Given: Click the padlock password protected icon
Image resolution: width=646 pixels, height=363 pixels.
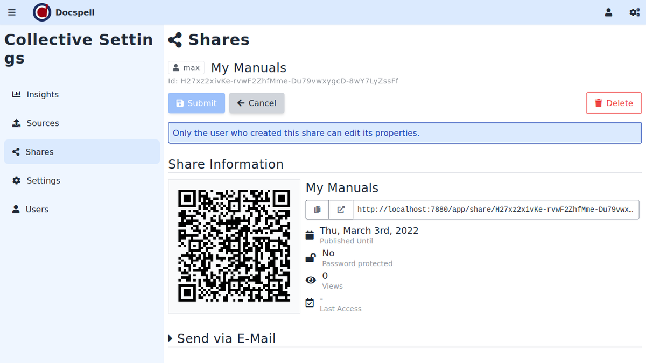Looking at the screenshot, I should [311, 258].
